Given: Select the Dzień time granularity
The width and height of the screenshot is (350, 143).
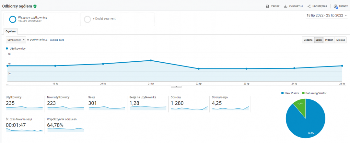Looking at the screenshot, I should (x=319, y=40).
